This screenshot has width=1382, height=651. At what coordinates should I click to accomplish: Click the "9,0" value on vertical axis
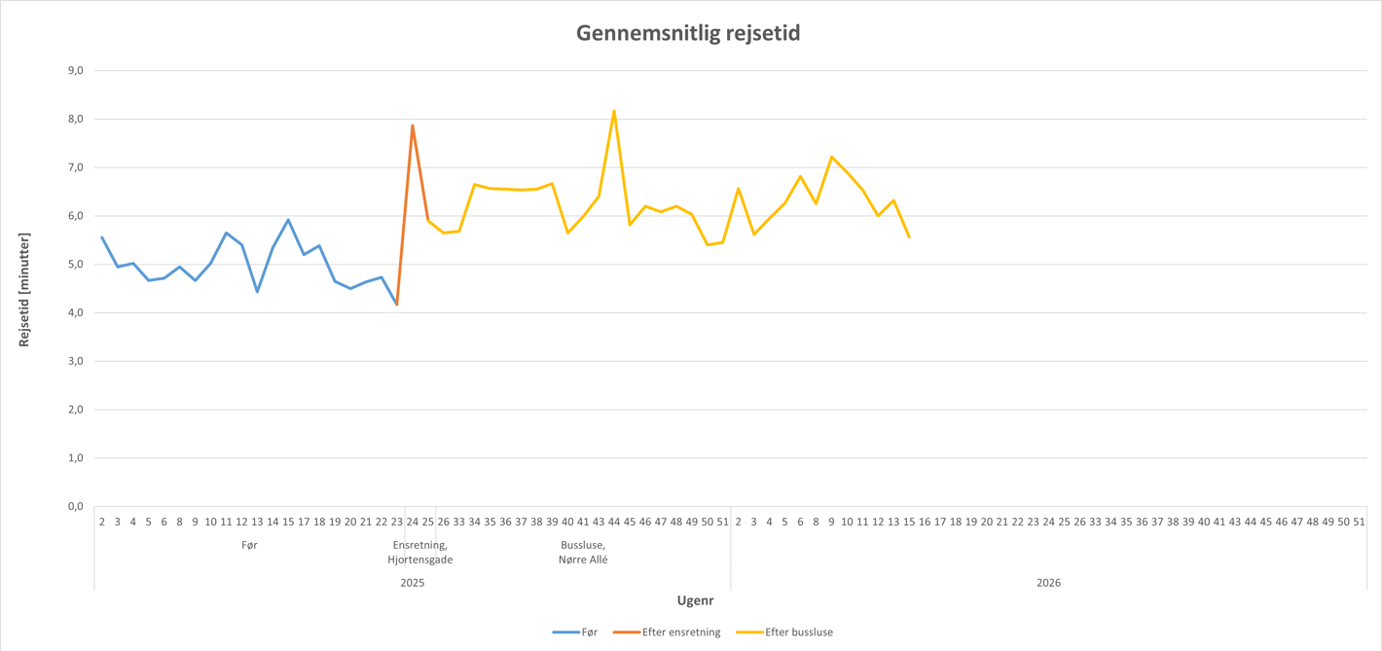click(x=75, y=71)
